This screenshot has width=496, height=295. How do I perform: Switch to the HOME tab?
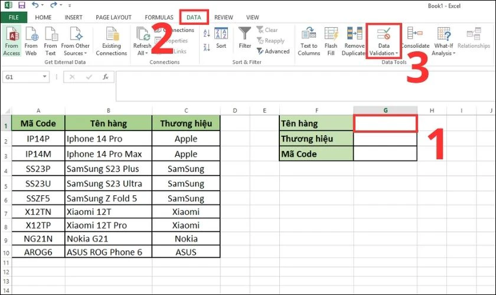tap(43, 17)
